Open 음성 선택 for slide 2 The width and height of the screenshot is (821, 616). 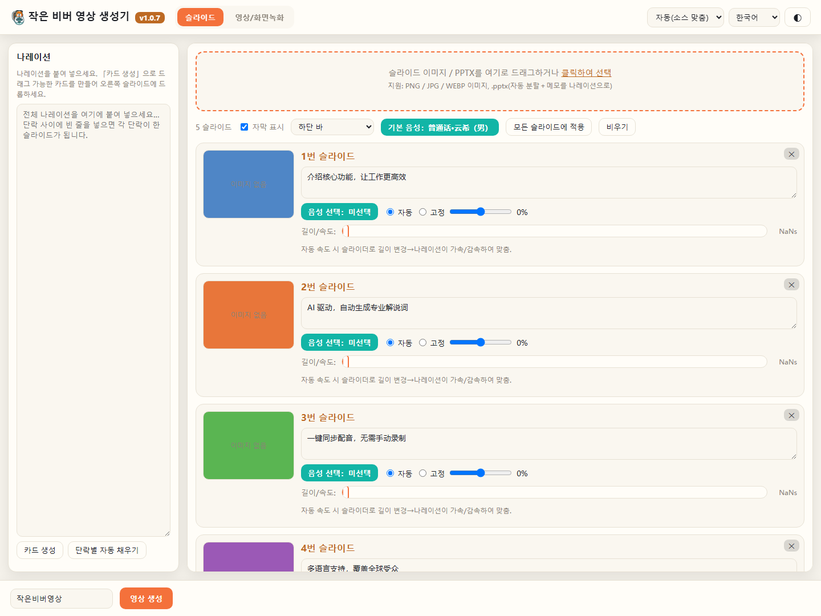pyautogui.click(x=339, y=342)
